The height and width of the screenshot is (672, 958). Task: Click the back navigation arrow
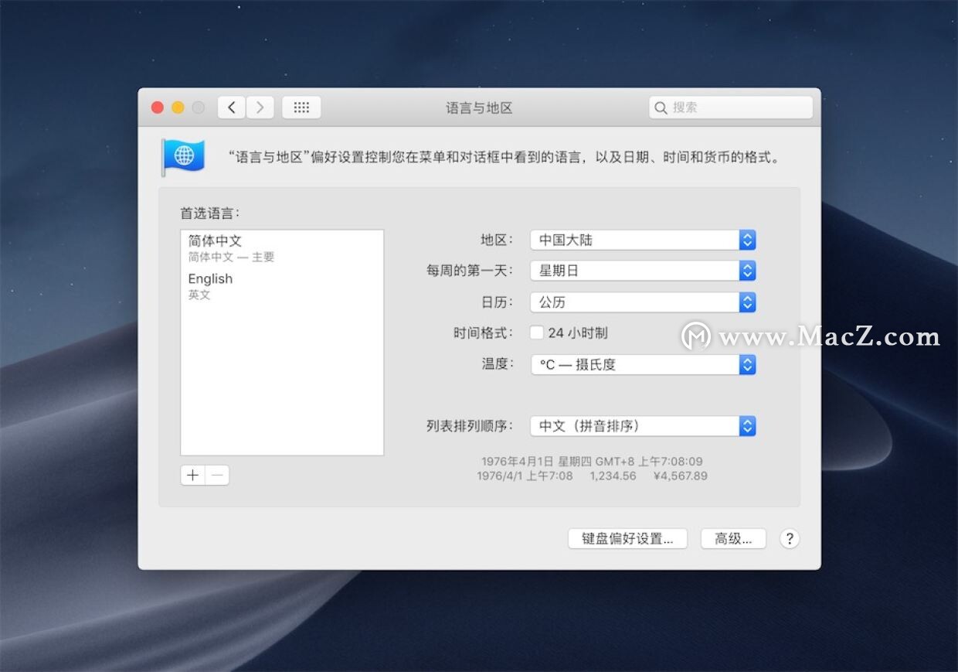tap(231, 107)
